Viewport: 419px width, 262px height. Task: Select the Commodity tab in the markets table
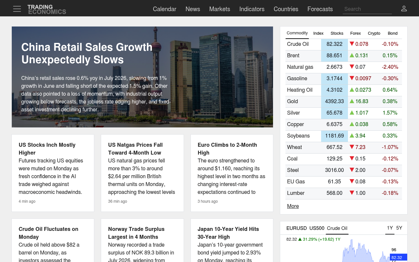[297, 33]
